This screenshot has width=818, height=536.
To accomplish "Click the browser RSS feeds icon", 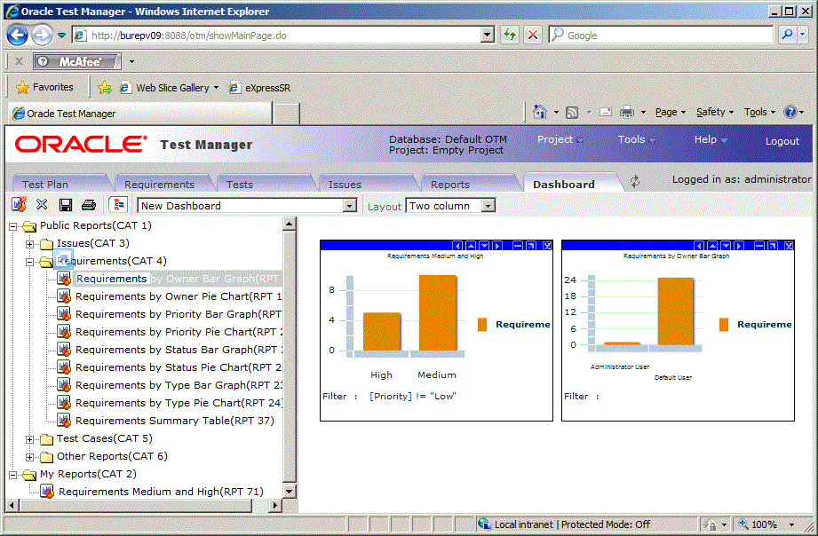I will click(572, 112).
